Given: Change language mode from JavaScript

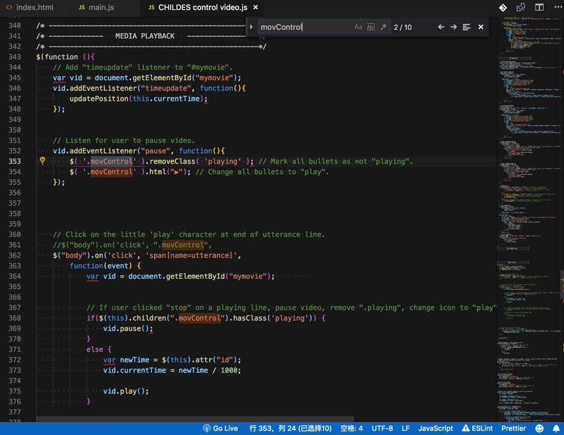Looking at the screenshot, I should tap(435, 429).
